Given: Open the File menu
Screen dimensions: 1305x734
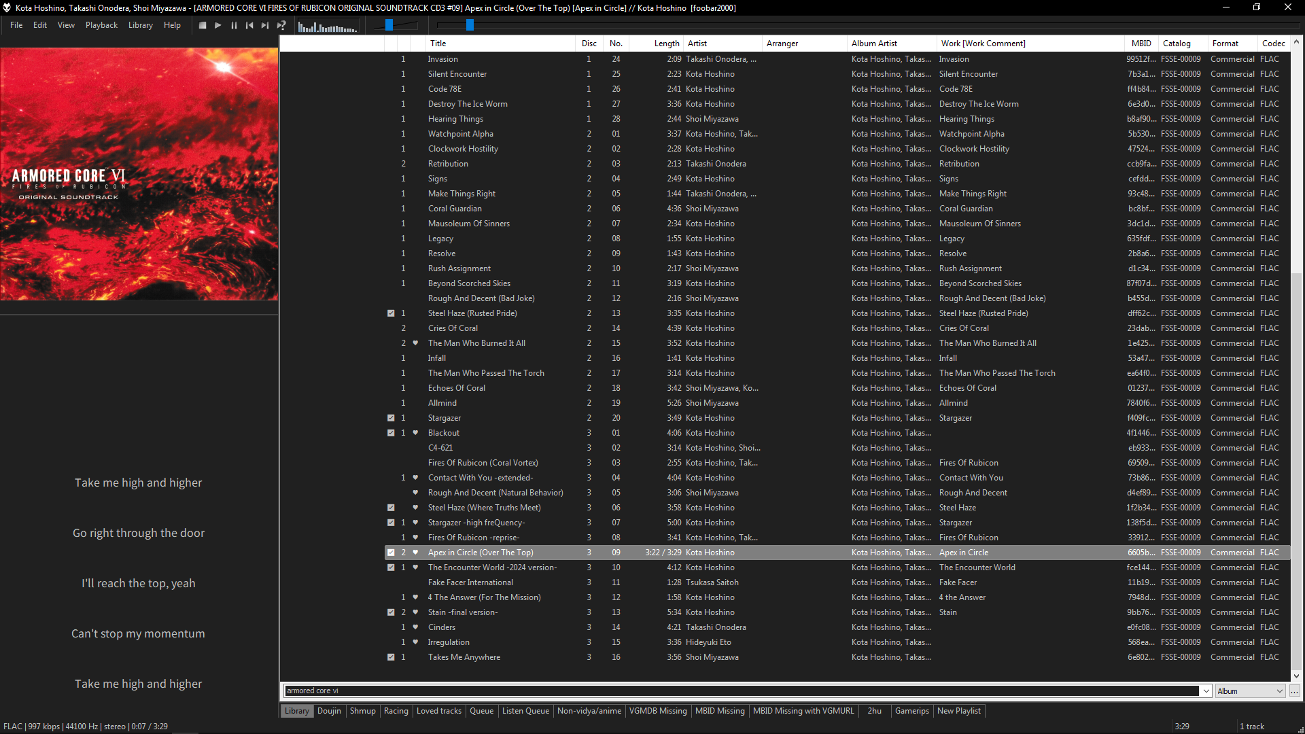Looking at the screenshot, I should [16, 25].
